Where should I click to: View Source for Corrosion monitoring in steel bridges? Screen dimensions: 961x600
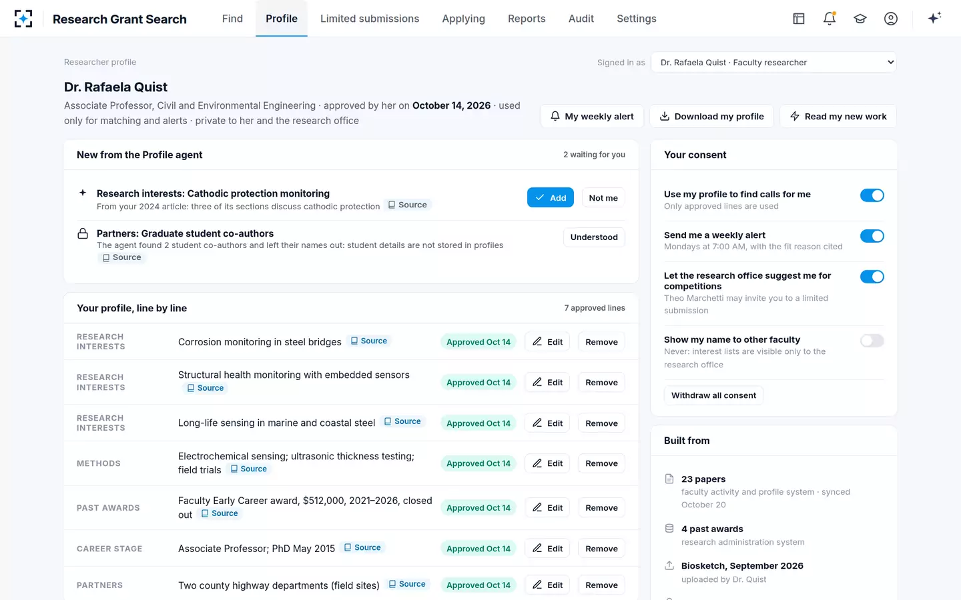pyautogui.click(x=369, y=341)
